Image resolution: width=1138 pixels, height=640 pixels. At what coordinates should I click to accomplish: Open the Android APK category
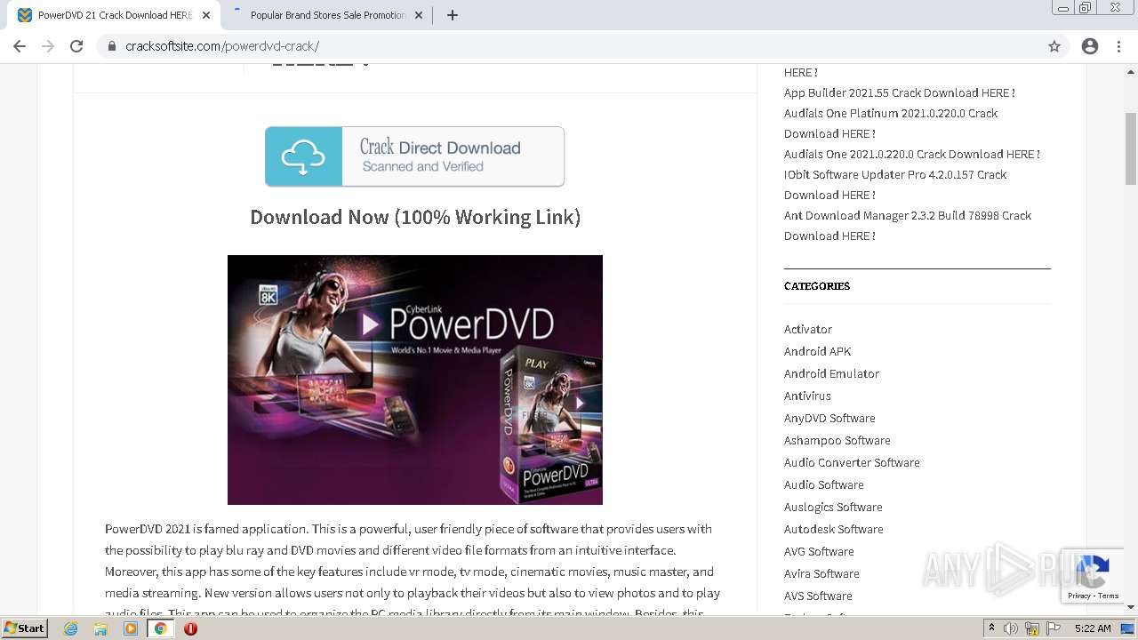point(818,351)
